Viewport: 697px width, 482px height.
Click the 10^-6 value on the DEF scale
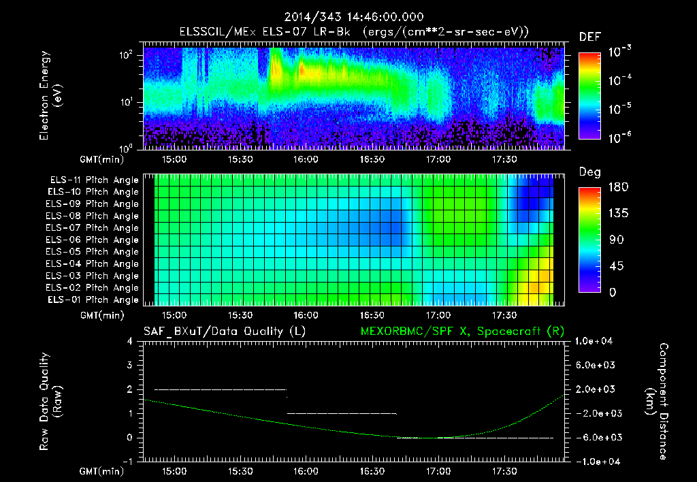pyautogui.click(x=619, y=138)
